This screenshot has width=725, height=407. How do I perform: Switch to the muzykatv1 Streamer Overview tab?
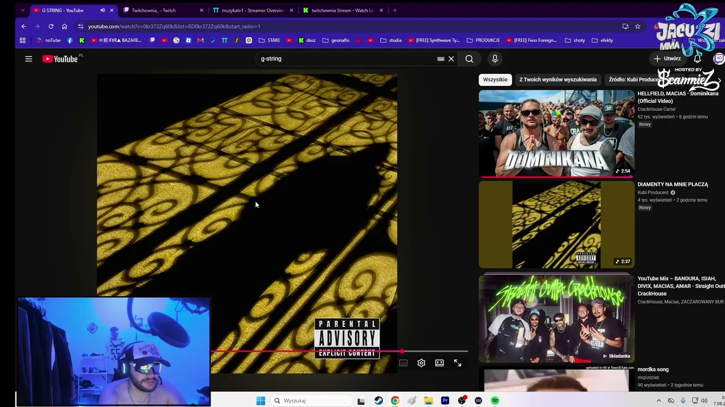(253, 10)
